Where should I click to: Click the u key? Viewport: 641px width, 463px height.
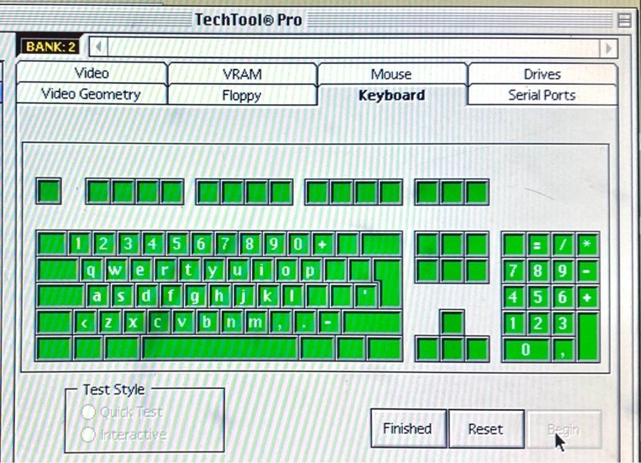point(237,271)
